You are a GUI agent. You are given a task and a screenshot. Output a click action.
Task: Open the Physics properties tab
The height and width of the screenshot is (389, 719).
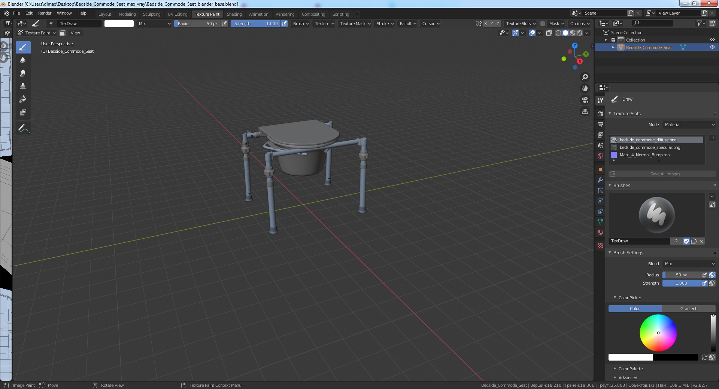point(600,201)
